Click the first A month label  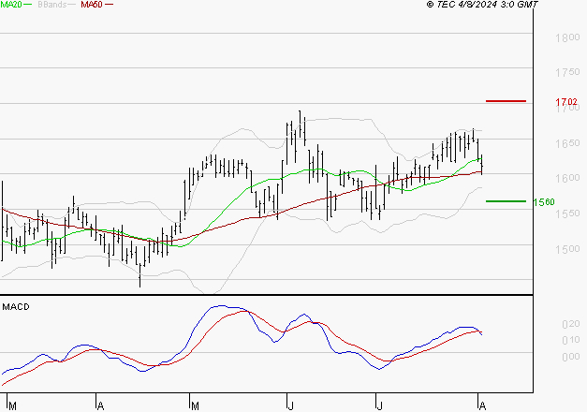click(100, 405)
